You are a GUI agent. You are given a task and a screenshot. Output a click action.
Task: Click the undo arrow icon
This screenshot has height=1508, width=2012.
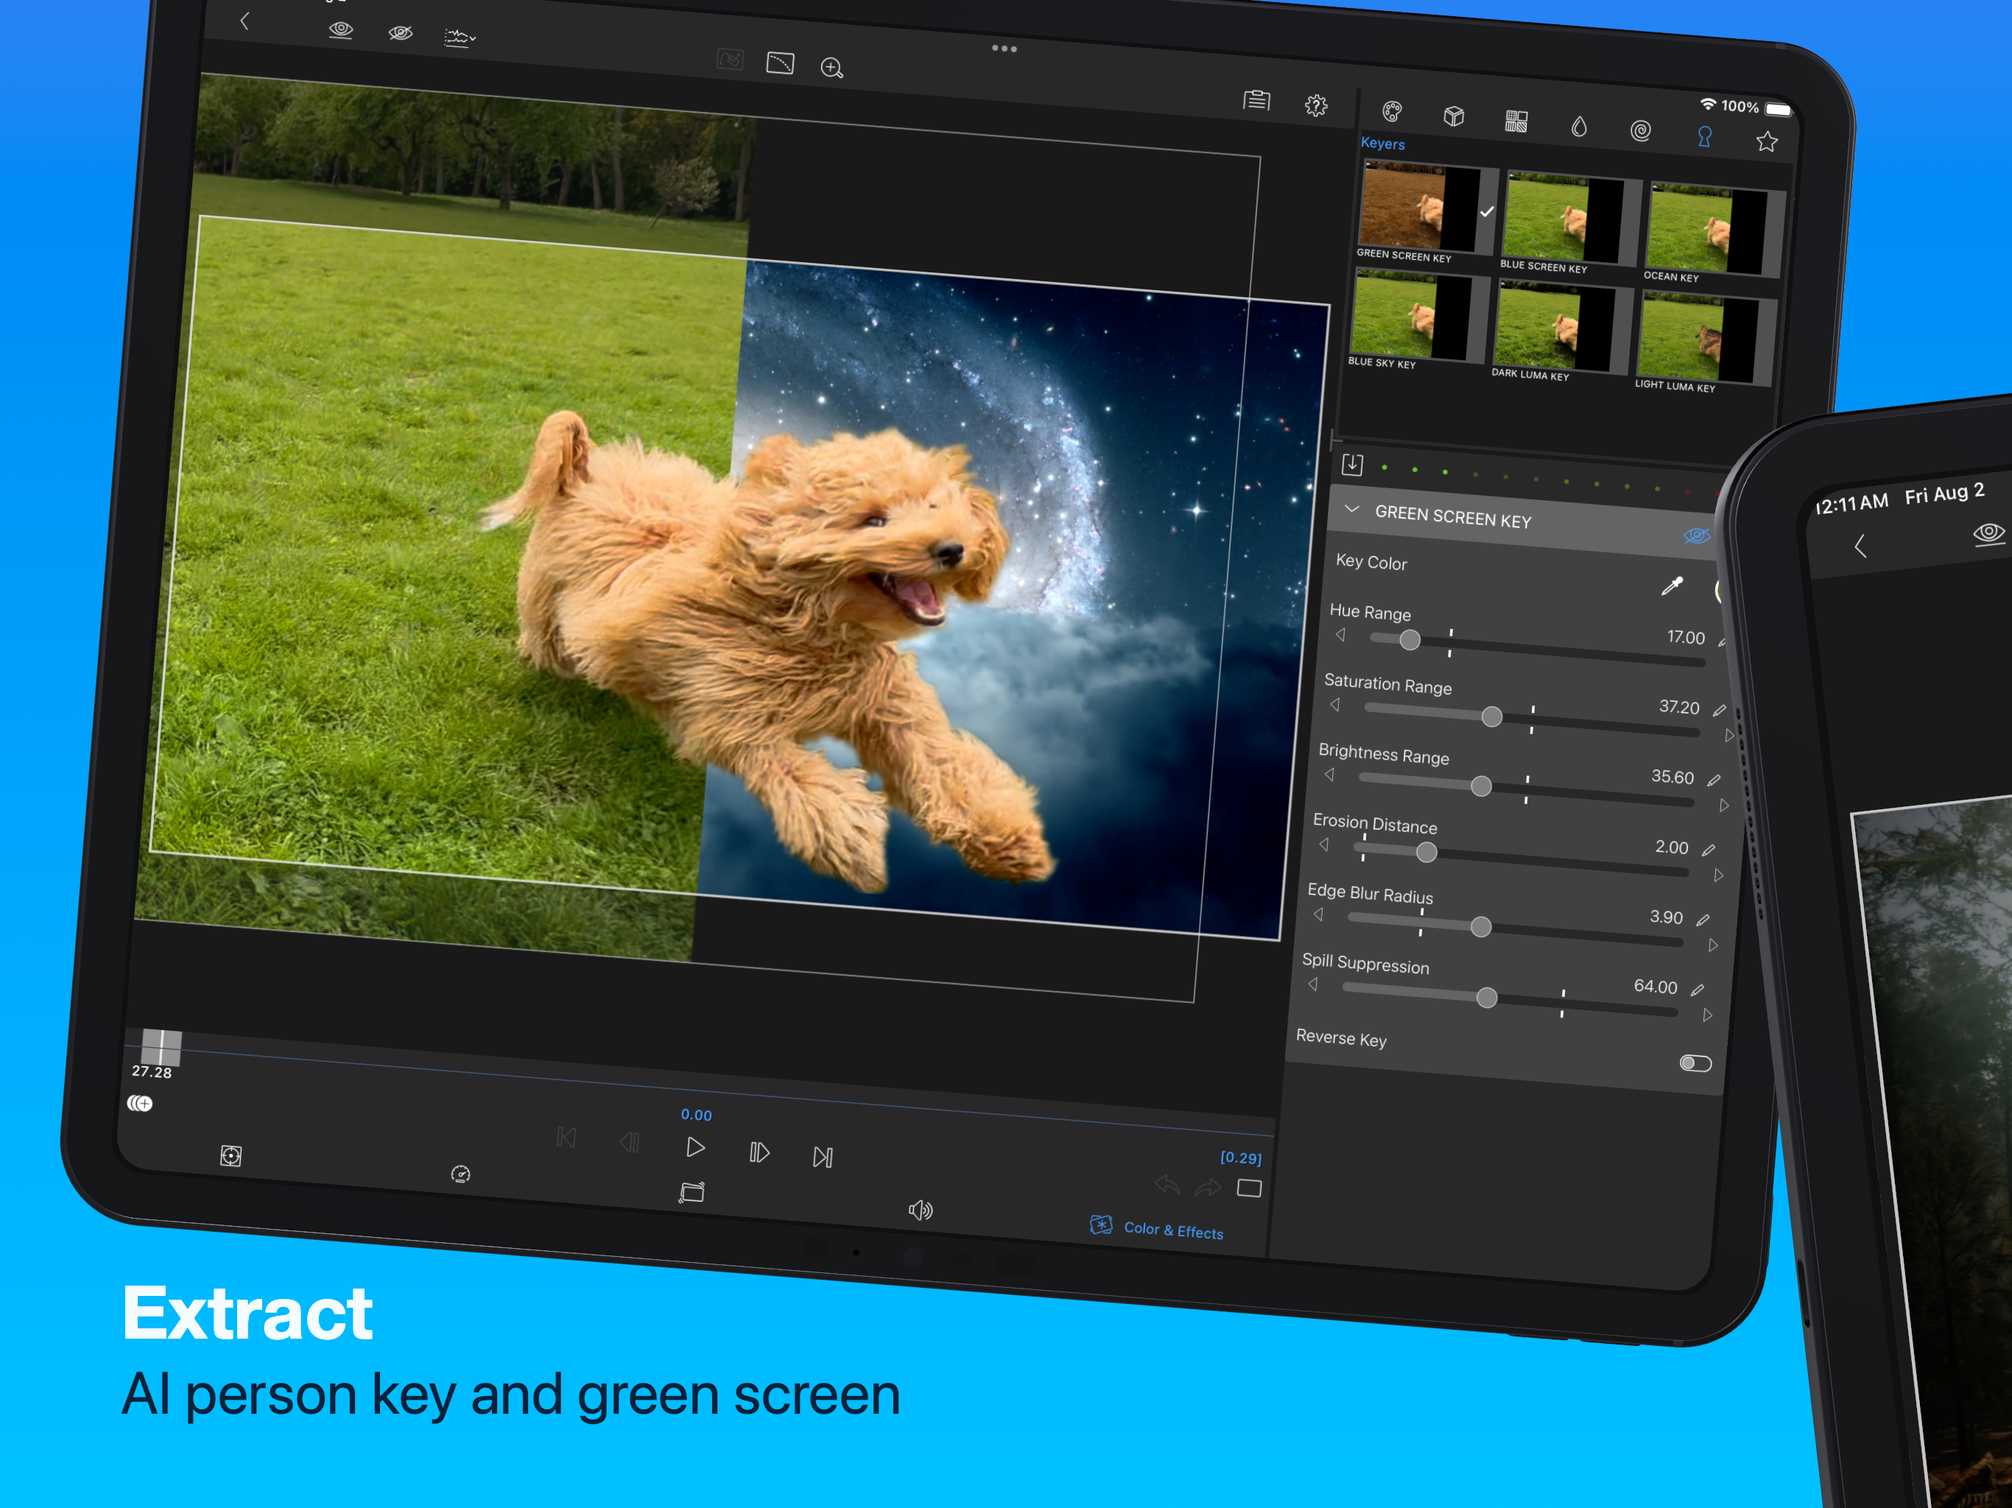(x=1167, y=1184)
